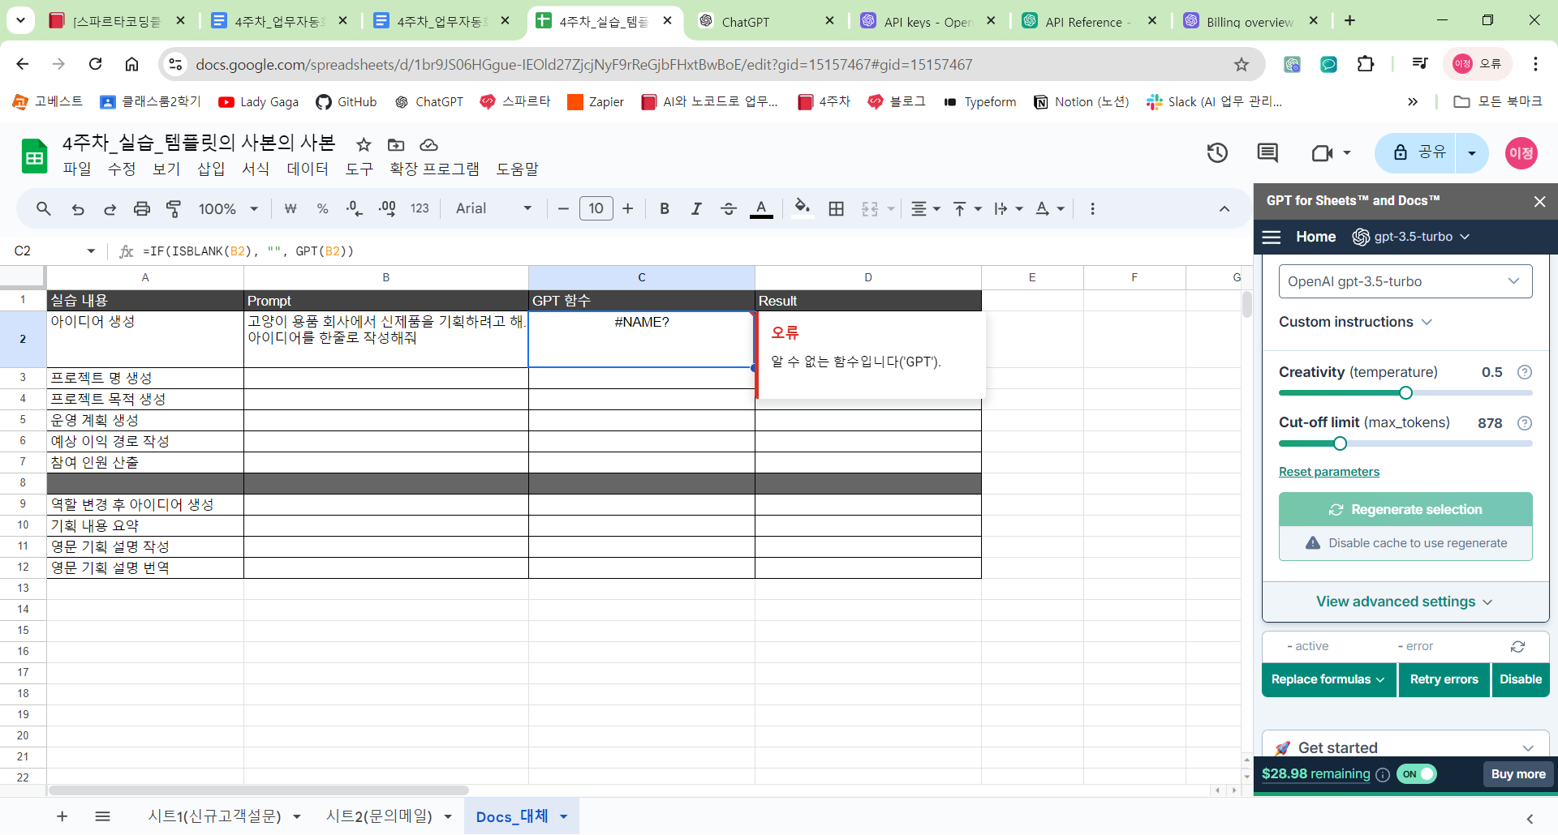
Task: Open the 확장 프로그램 menu
Action: [x=434, y=169]
